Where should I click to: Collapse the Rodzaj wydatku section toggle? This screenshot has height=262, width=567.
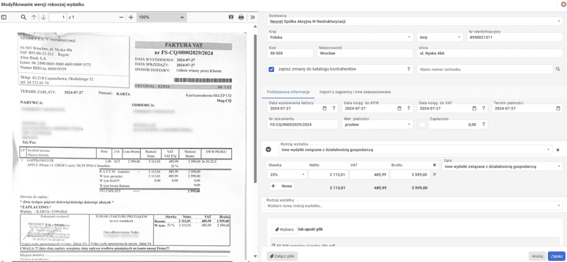(x=269, y=150)
